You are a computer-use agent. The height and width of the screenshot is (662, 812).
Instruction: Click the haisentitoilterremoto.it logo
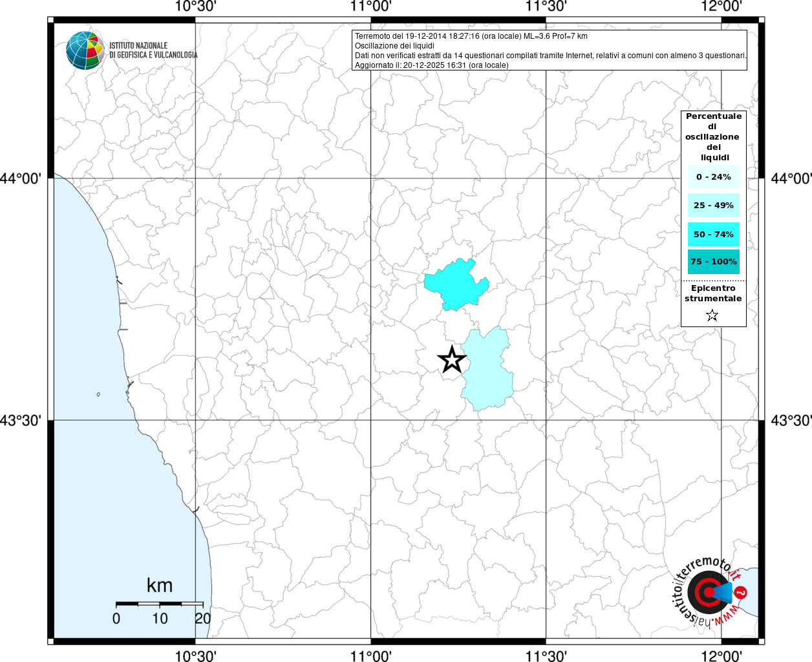(710, 592)
